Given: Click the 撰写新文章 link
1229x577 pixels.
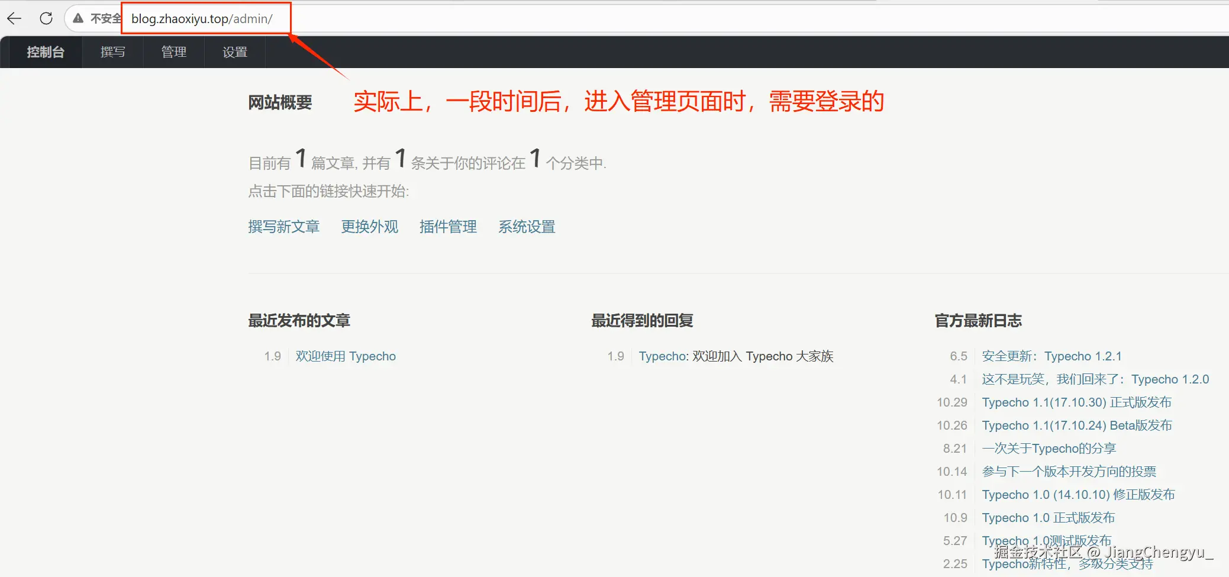Looking at the screenshot, I should pos(284,227).
